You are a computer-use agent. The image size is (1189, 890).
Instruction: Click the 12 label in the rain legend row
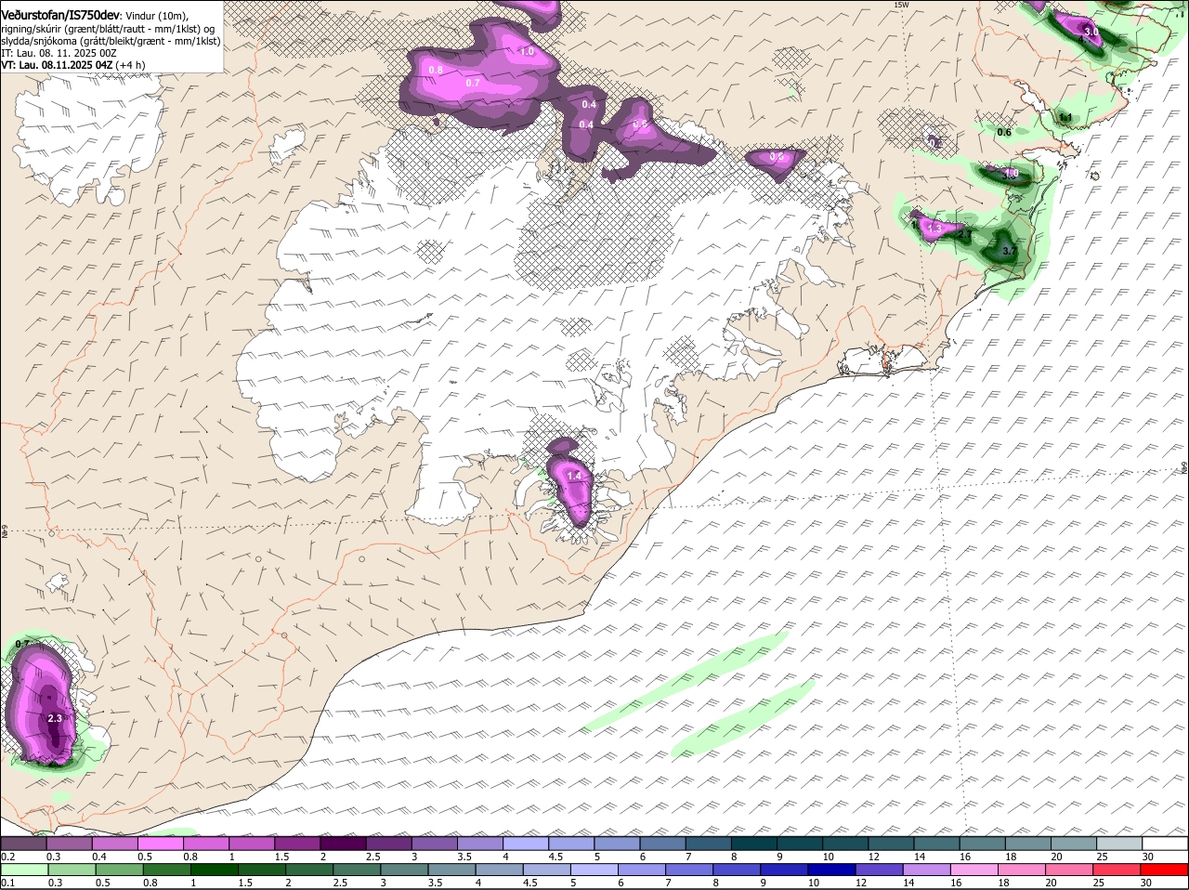[x=861, y=883]
